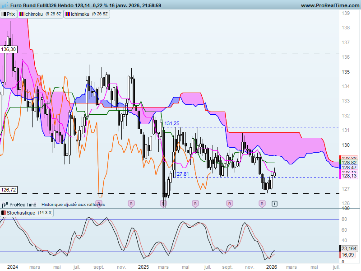This screenshot has height=271, width=361.
Task: Click the rollover R marker near May 2025
Action: pyautogui.click(x=195, y=204)
